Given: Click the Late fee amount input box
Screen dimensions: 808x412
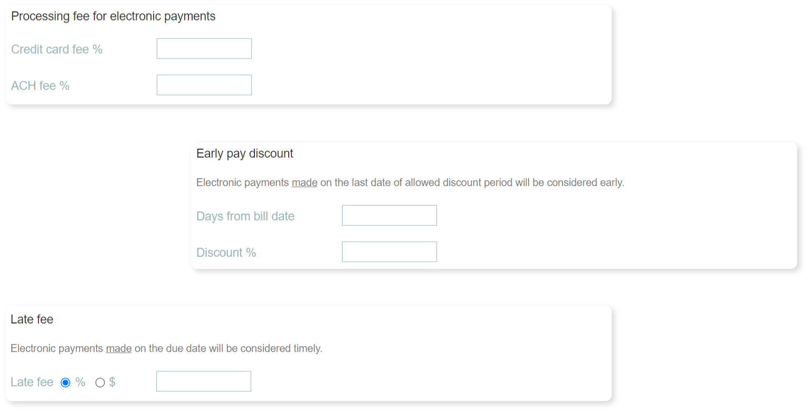Looking at the screenshot, I should click(203, 381).
